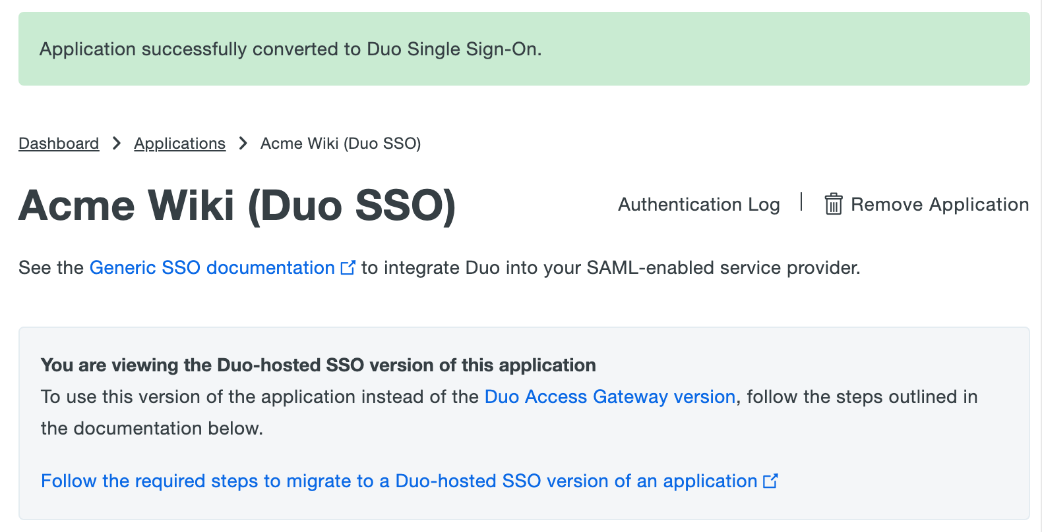Go to Dashboard breadcrumb
Viewport: 1042px width, 532px height.
59,144
